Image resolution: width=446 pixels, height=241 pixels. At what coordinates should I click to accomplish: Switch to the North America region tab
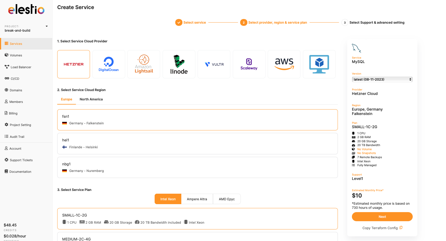tap(91, 99)
